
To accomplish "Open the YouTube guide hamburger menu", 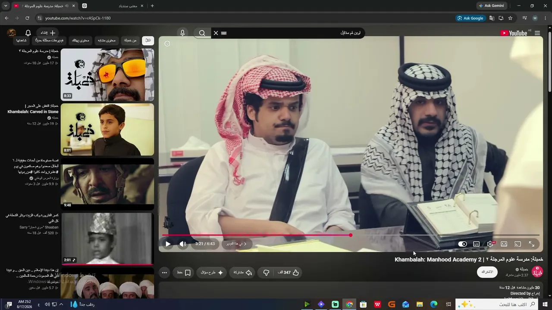I will pyautogui.click(x=537, y=33).
